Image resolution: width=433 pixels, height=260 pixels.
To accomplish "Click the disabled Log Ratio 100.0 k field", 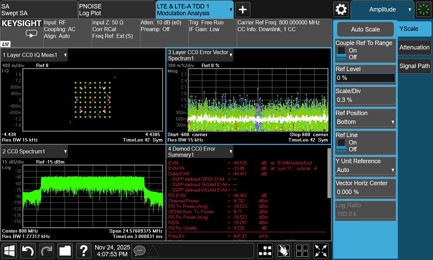I will [365, 214].
